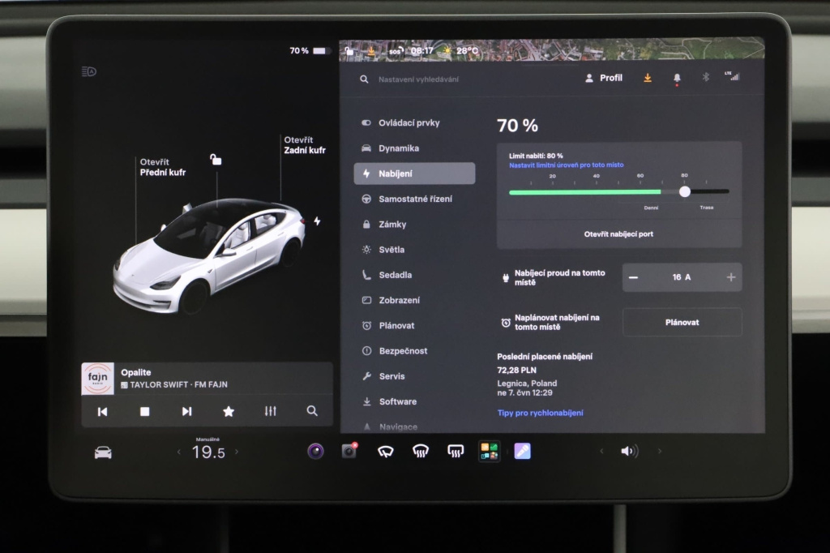The width and height of the screenshot is (830, 553).
Task: Skip to previous track
Action: 103,412
